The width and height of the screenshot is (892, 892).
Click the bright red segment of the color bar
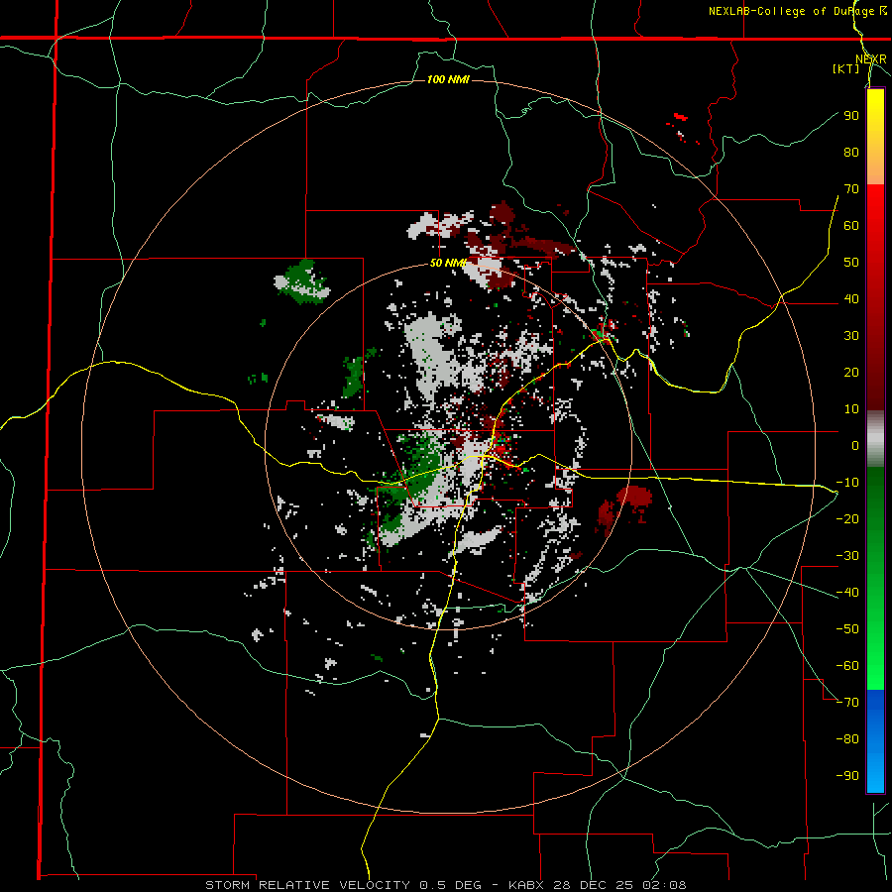coord(875,208)
